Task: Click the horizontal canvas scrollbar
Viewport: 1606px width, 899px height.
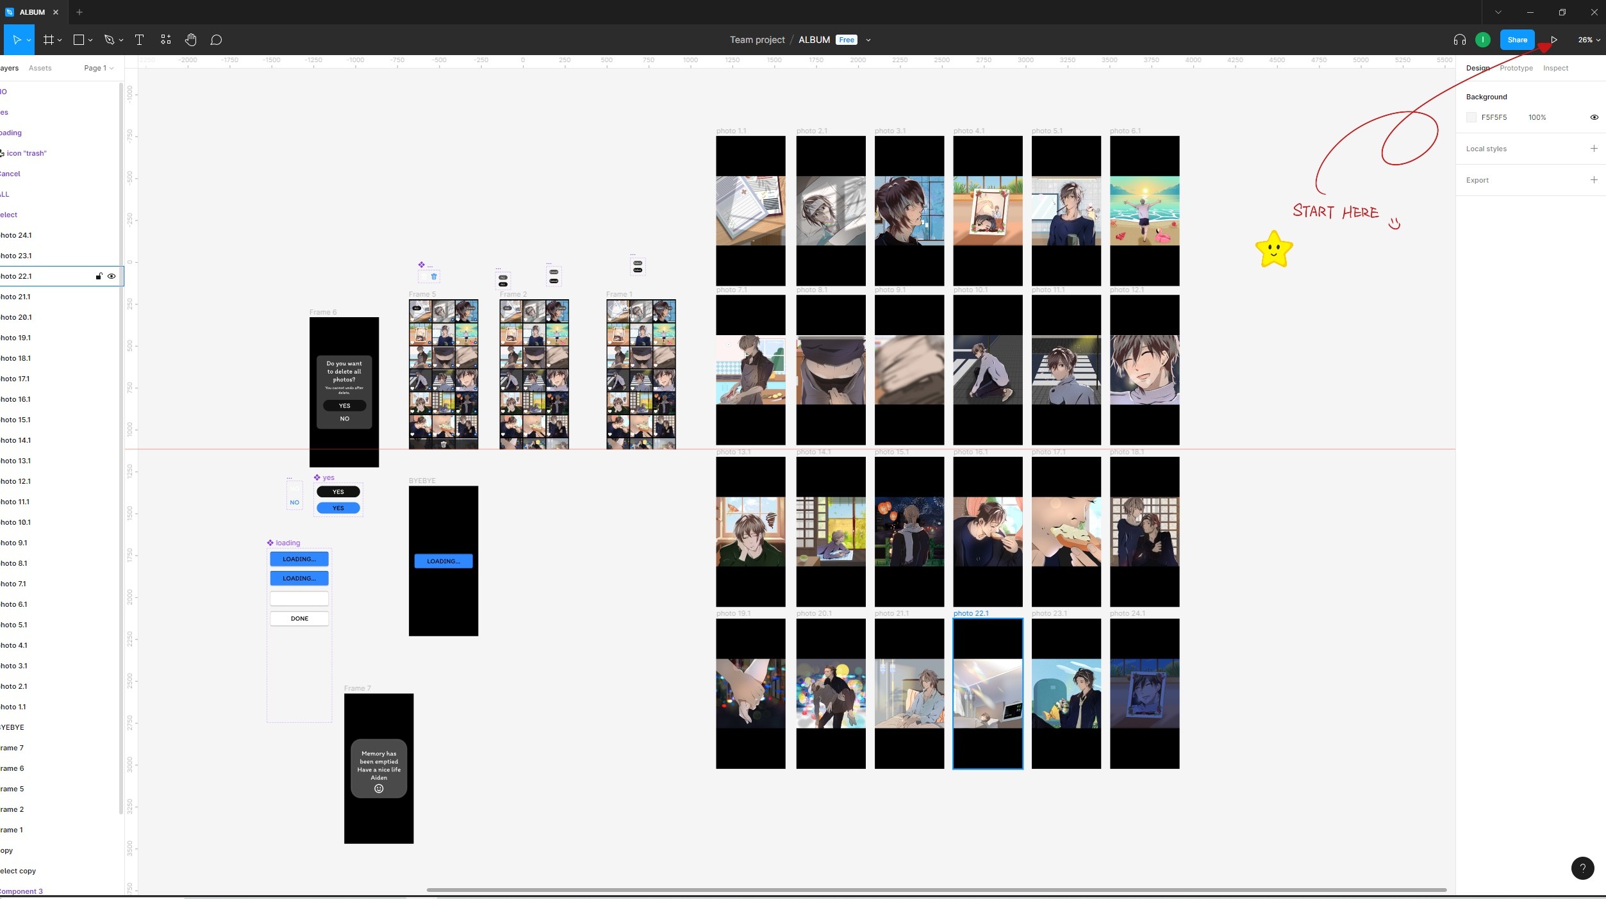Action: (936, 890)
